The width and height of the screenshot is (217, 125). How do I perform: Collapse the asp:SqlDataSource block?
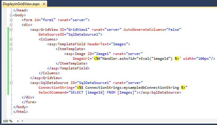(x=11, y=83)
